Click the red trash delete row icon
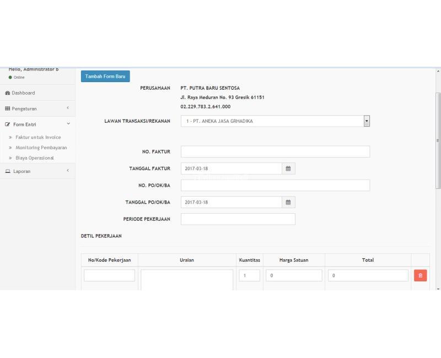 420,275
